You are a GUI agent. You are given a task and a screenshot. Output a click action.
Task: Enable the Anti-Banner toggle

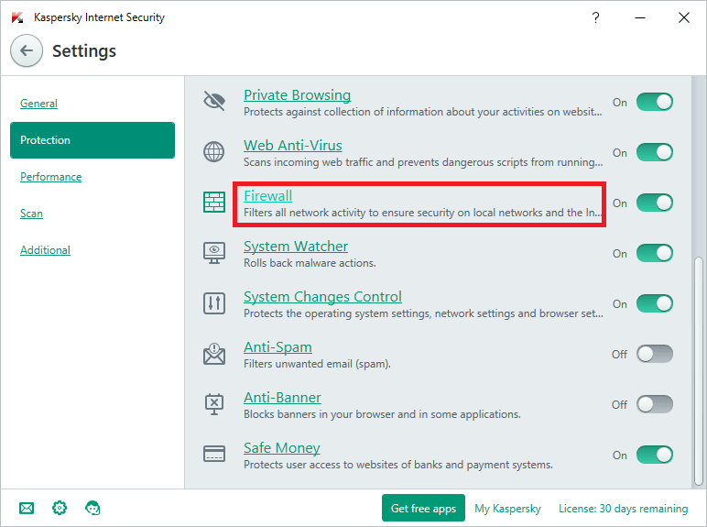tap(654, 404)
